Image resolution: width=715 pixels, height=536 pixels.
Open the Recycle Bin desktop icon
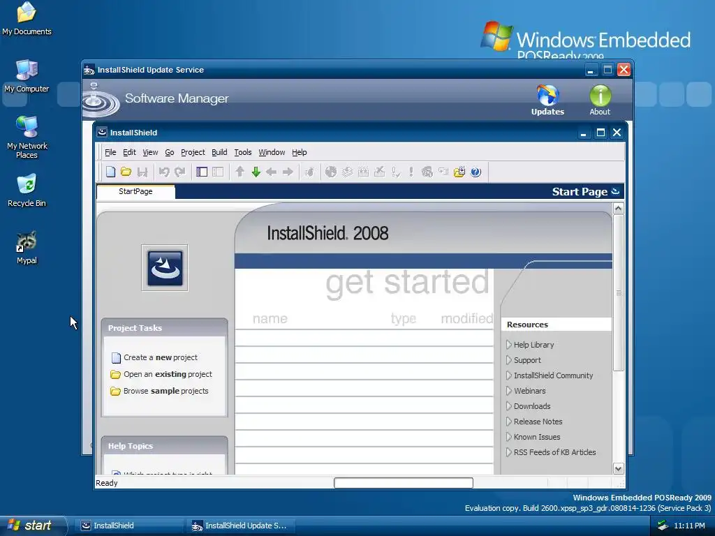point(27,191)
